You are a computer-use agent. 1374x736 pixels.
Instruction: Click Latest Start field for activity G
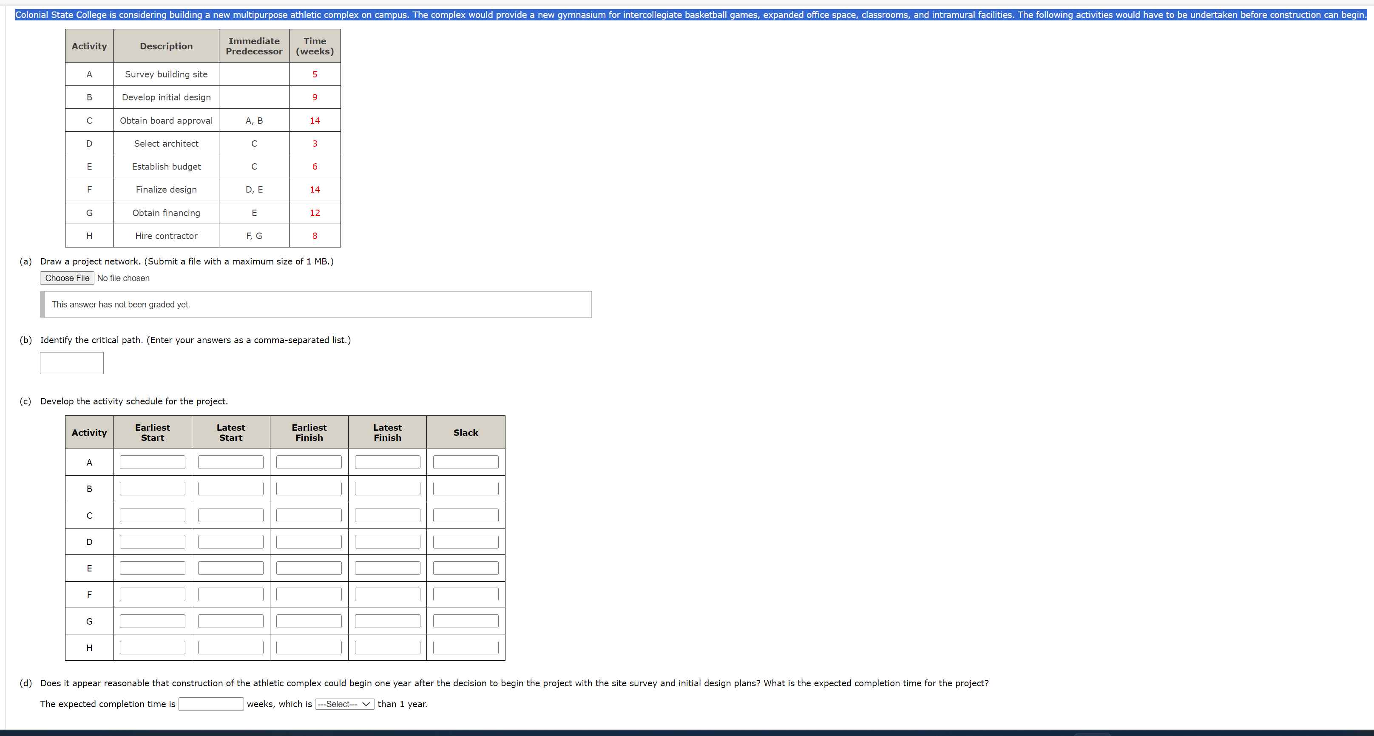(x=230, y=621)
